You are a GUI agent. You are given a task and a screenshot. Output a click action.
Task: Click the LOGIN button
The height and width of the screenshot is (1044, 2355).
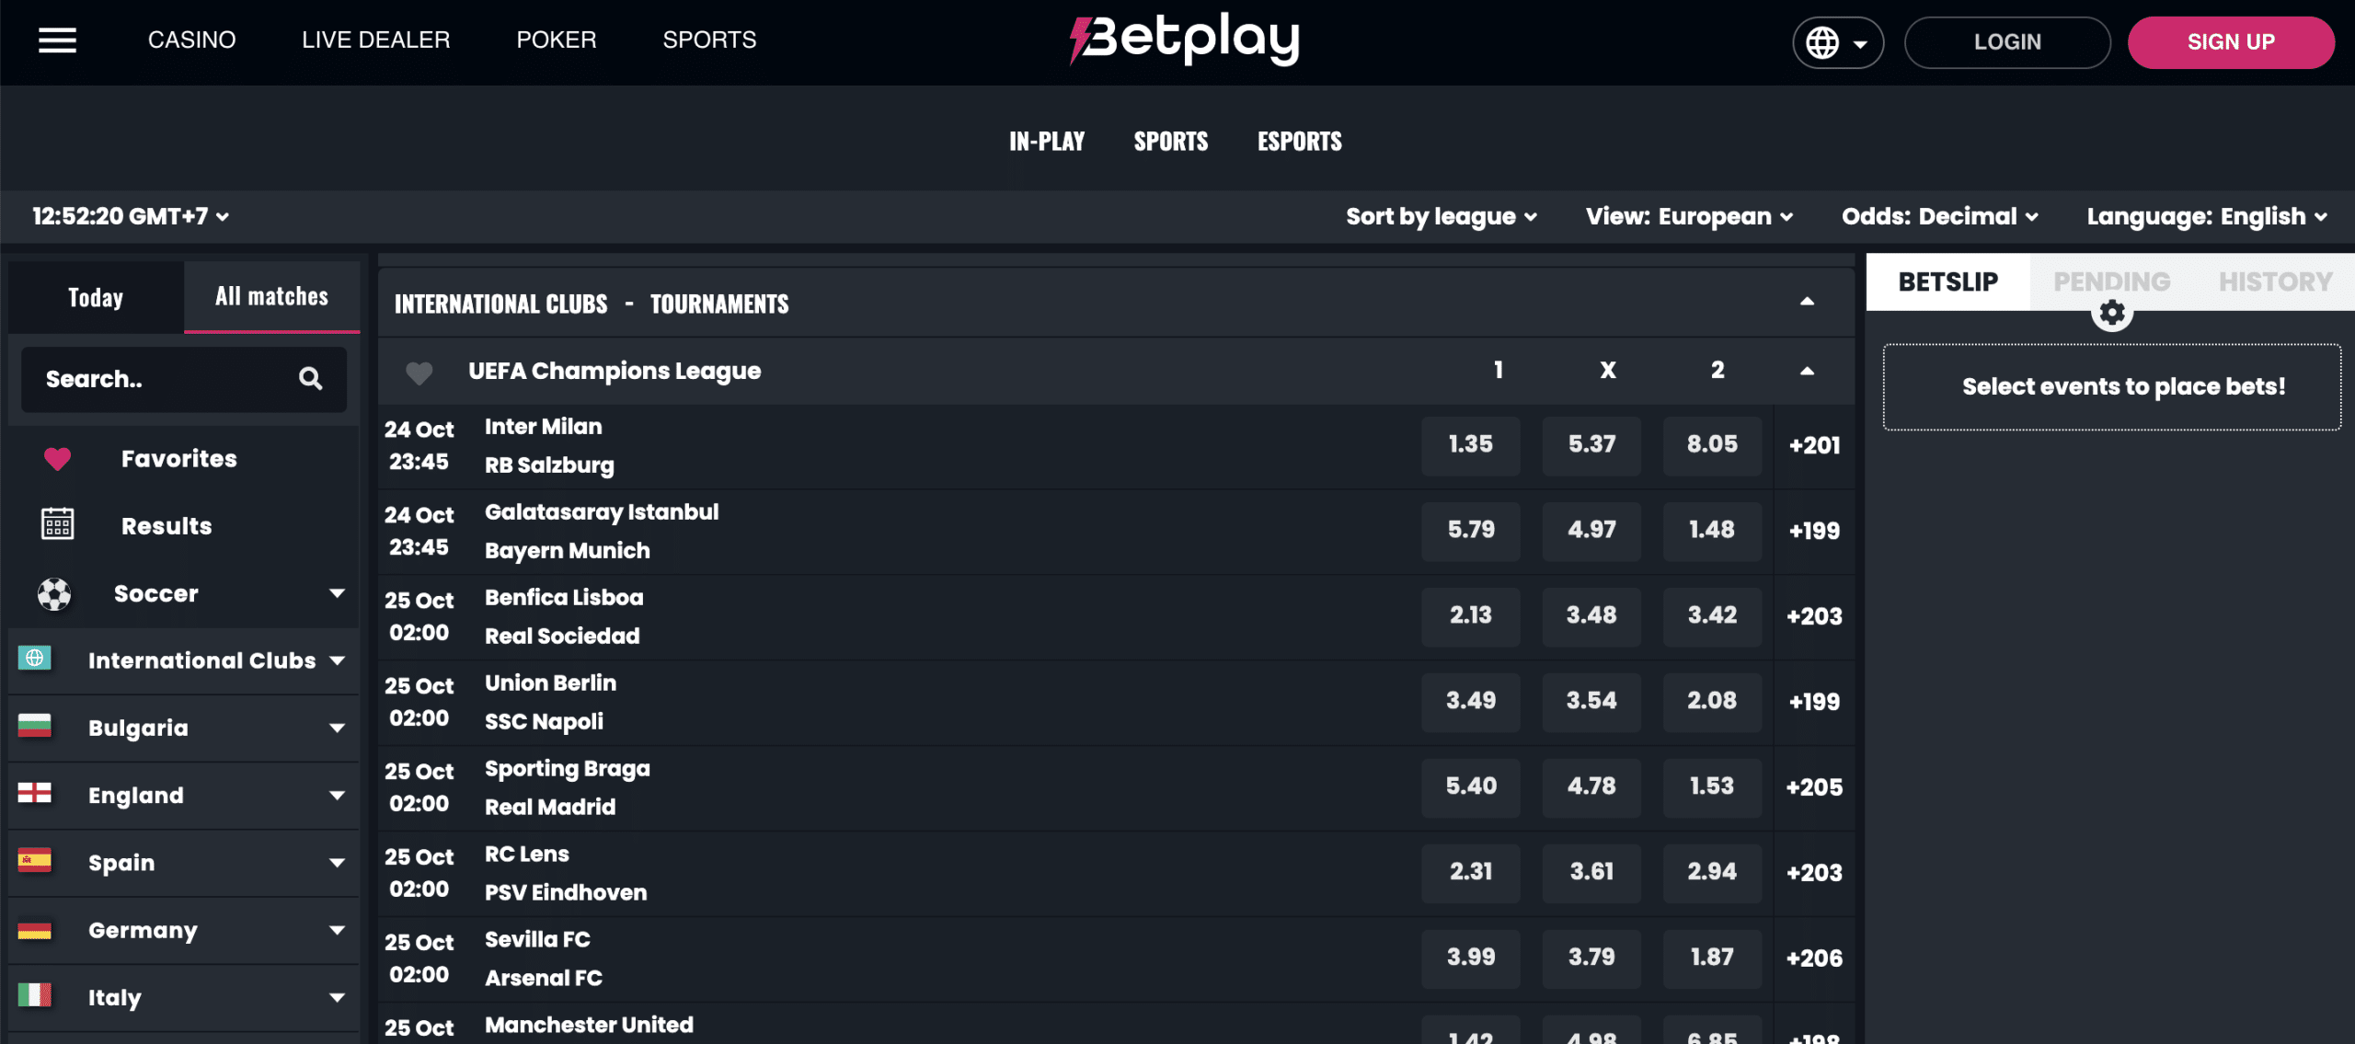tap(2007, 42)
